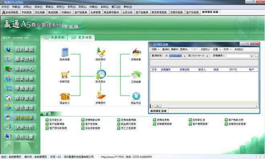This screenshot has height=159, width=265.
Task: Select 库存管理 in the sidebar
Action: point(20,98)
